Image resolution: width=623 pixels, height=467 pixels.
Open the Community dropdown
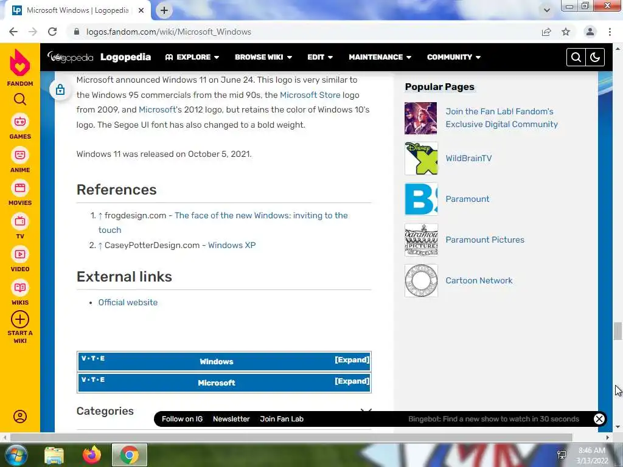[454, 57]
